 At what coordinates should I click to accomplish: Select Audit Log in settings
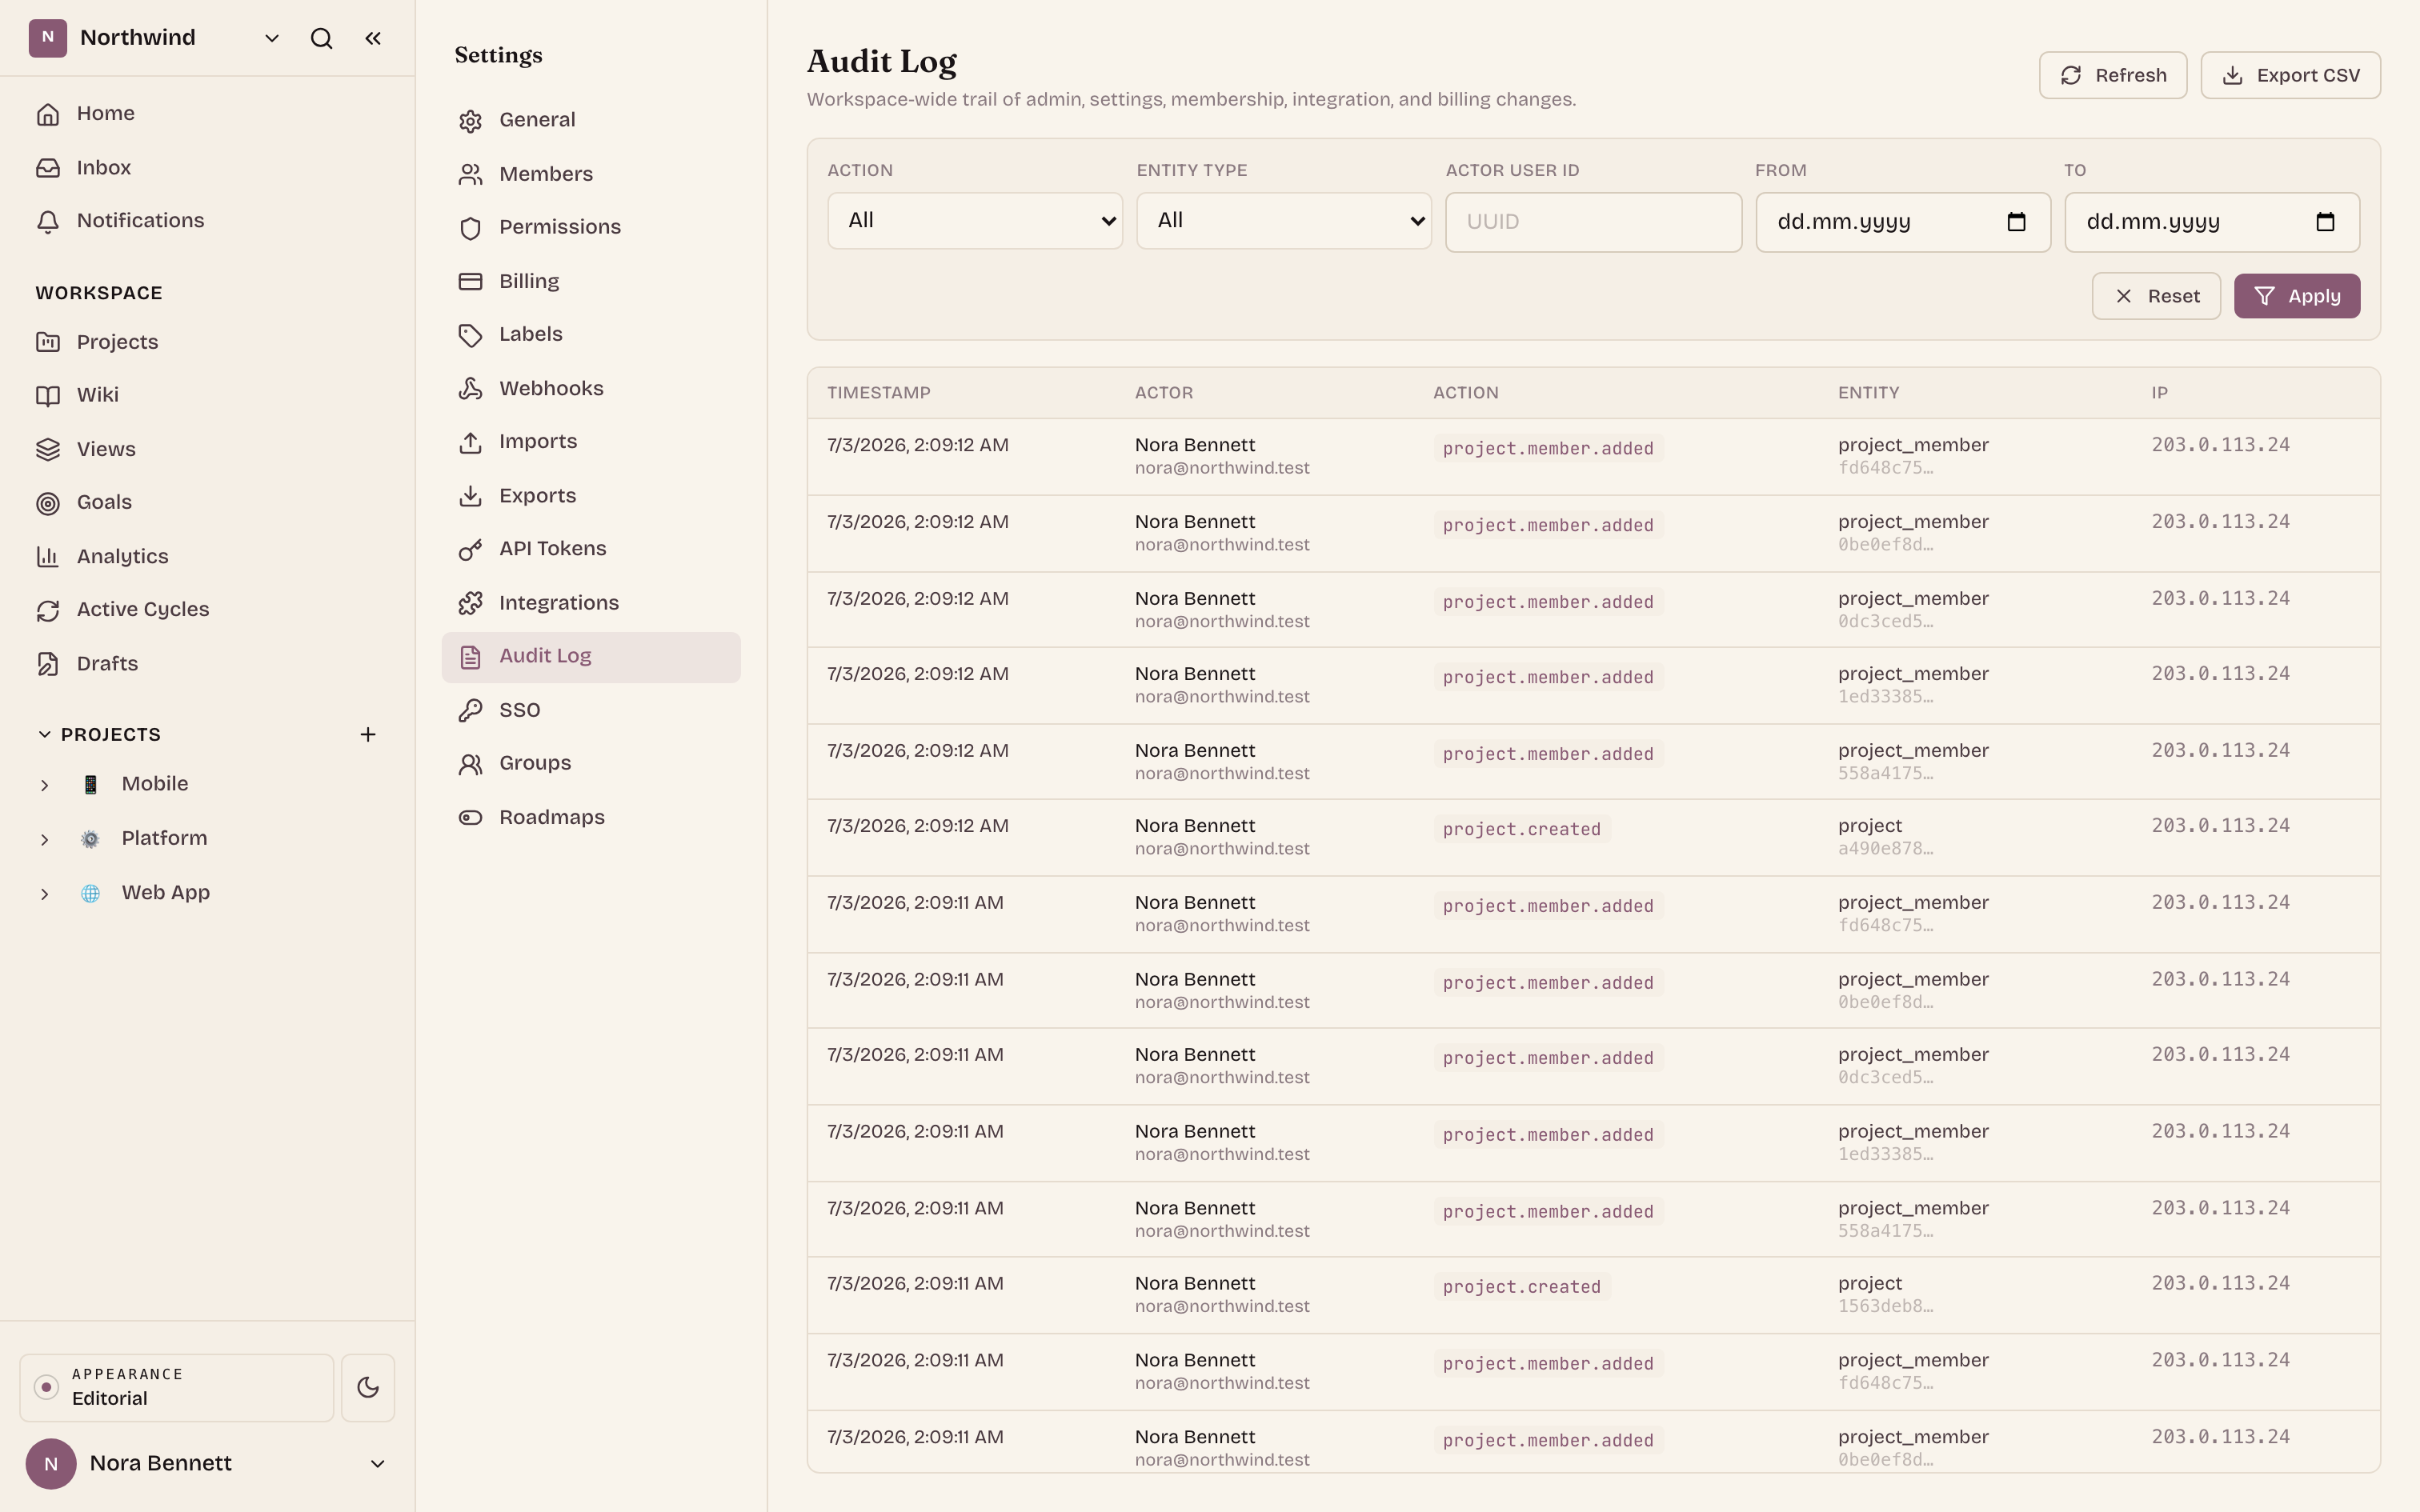click(x=591, y=657)
